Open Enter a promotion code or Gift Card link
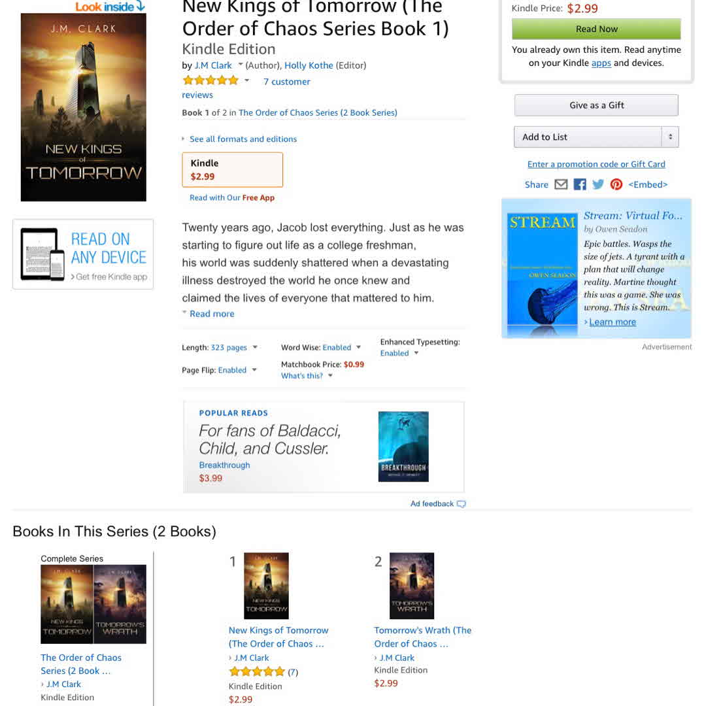Screen dimensions: 706x706 click(596, 164)
